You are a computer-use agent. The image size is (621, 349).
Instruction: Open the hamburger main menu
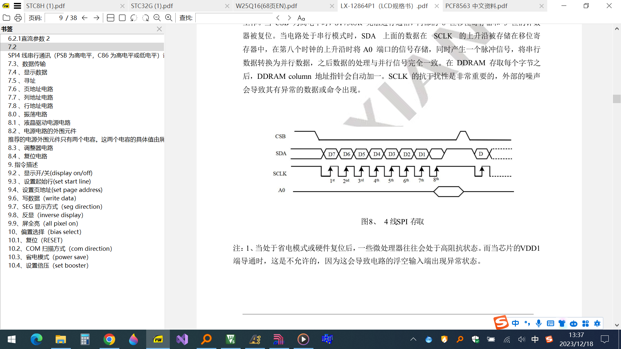(x=17, y=6)
